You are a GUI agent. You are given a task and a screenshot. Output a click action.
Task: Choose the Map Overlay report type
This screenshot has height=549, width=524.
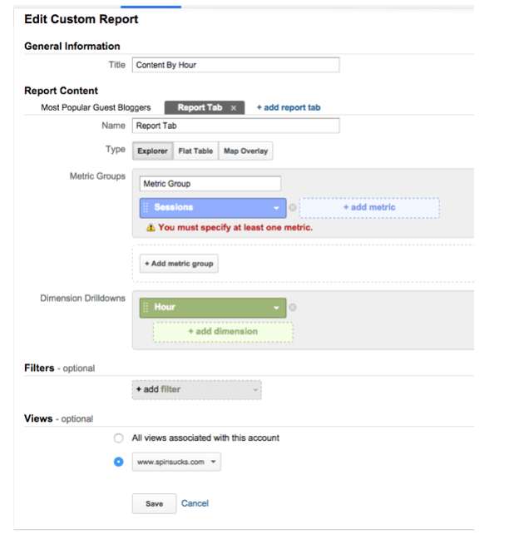click(245, 151)
